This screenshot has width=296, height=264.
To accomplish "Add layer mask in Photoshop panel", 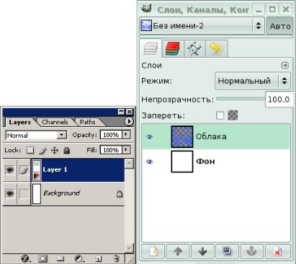I will [42, 259].
